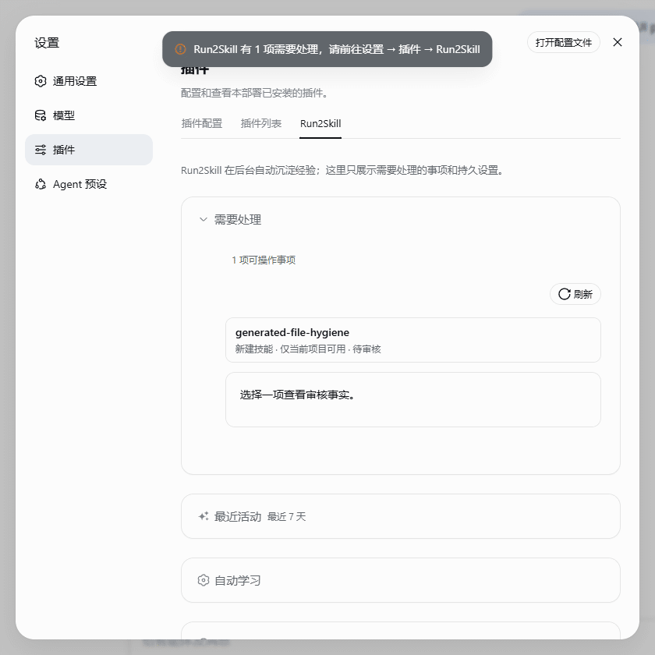Click the sliders icon beside 插件
Viewport: 655px width, 655px height.
(41, 150)
